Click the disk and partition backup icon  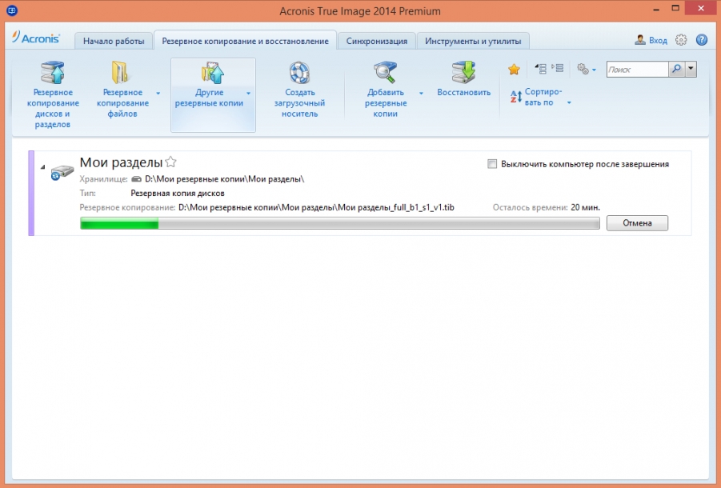pos(50,73)
